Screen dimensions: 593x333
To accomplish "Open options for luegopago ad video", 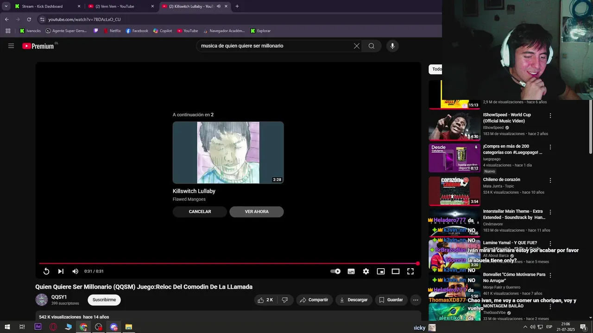I will pos(550,147).
